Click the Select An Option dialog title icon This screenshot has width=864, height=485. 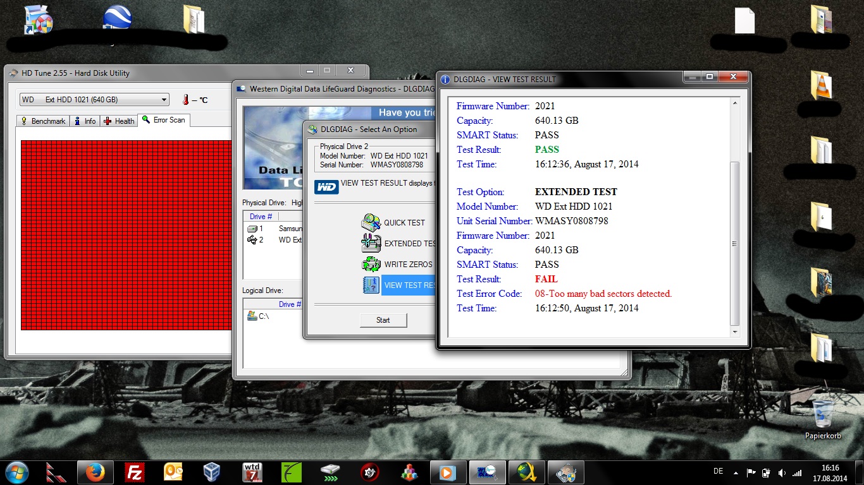(313, 129)
